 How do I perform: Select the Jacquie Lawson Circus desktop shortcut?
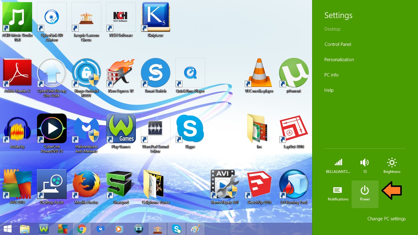[86, 22]
